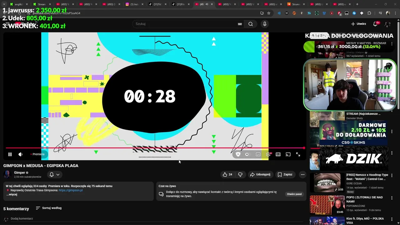
Task: Dislike the video with thumbs-down
Action: coord(240,175)
